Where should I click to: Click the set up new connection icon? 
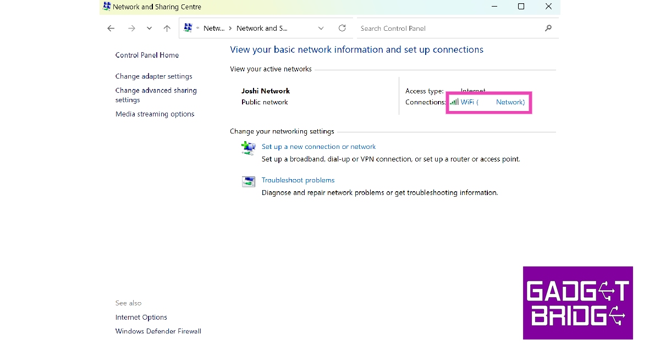pyautogui.click(x=249, y=148)
